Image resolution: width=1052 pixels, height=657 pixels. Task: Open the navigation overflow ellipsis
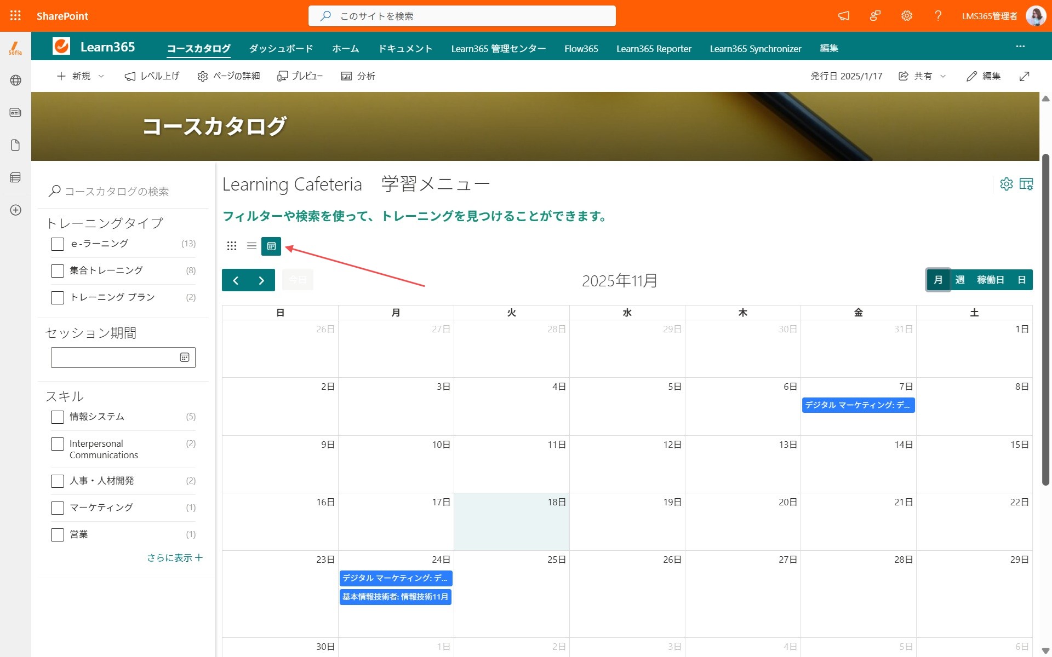[x=1020, y=47]
